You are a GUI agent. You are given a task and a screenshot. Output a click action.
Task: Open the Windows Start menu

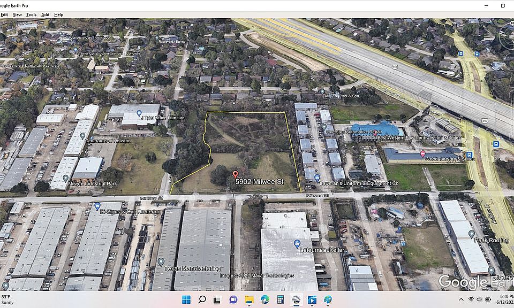click(186, 299)
